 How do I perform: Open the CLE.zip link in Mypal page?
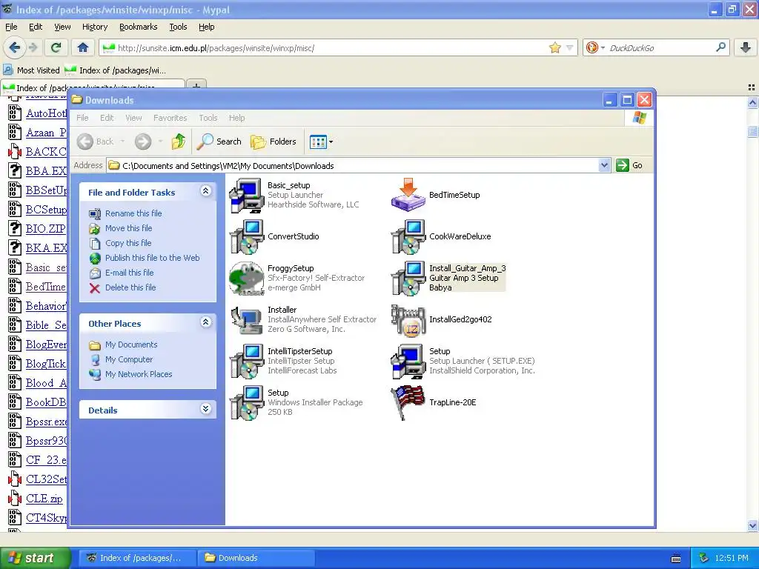(44, 499)
